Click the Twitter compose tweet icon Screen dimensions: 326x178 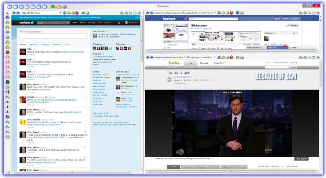click(x=119, y=23)
